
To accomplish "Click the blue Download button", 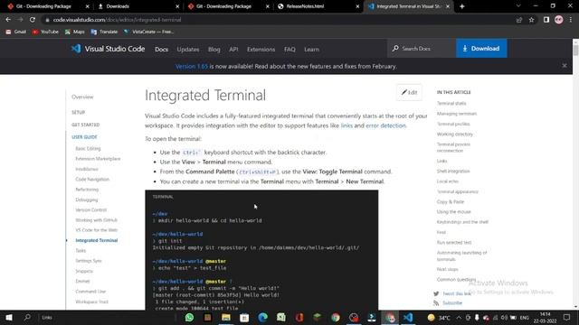I will coord(481,48).
